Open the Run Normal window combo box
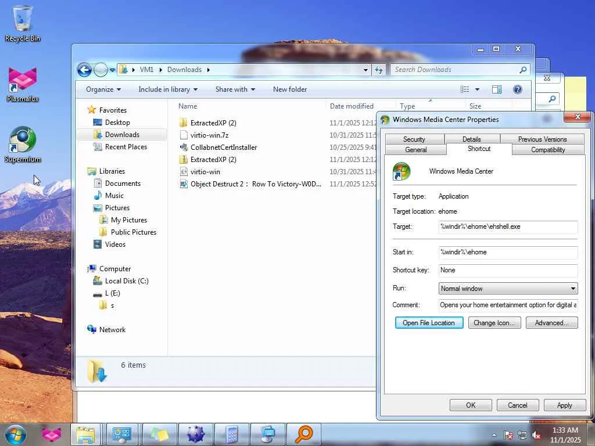 click(508, 288)
